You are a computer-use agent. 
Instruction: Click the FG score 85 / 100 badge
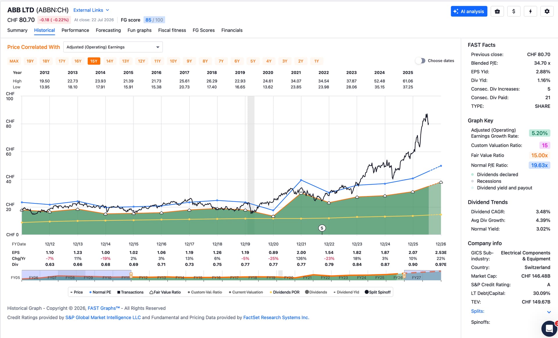[154, 20]
